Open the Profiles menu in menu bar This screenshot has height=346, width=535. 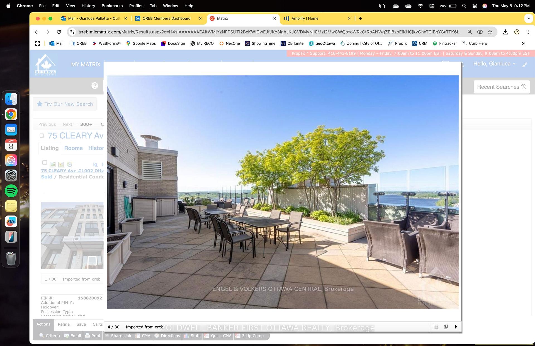pyautogui.click(x=136, y=6)
